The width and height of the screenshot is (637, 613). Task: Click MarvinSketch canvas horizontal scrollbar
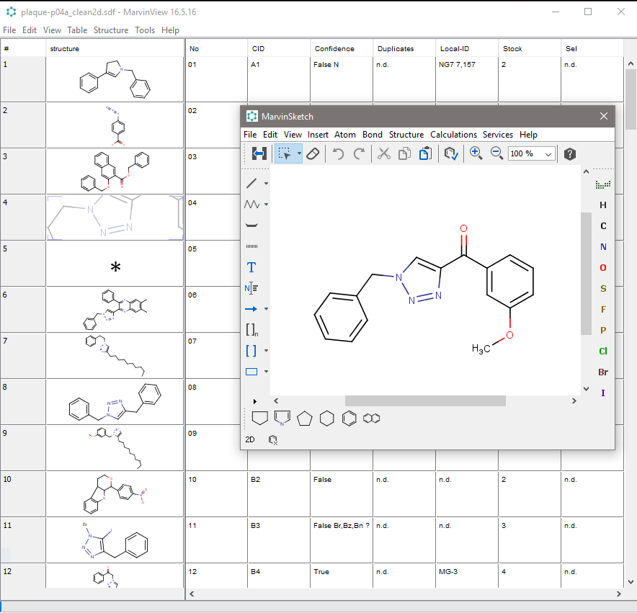click(425, 401)
